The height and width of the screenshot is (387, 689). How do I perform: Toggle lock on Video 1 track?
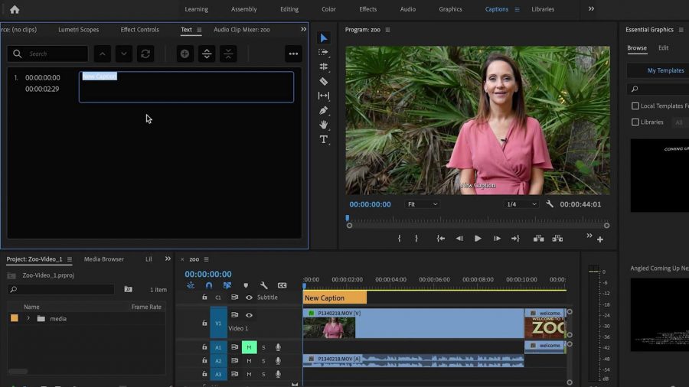click(x=204, y=324)
